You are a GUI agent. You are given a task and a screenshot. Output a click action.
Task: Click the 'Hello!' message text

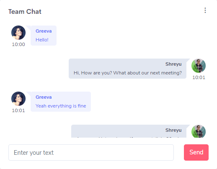point(42,40)
